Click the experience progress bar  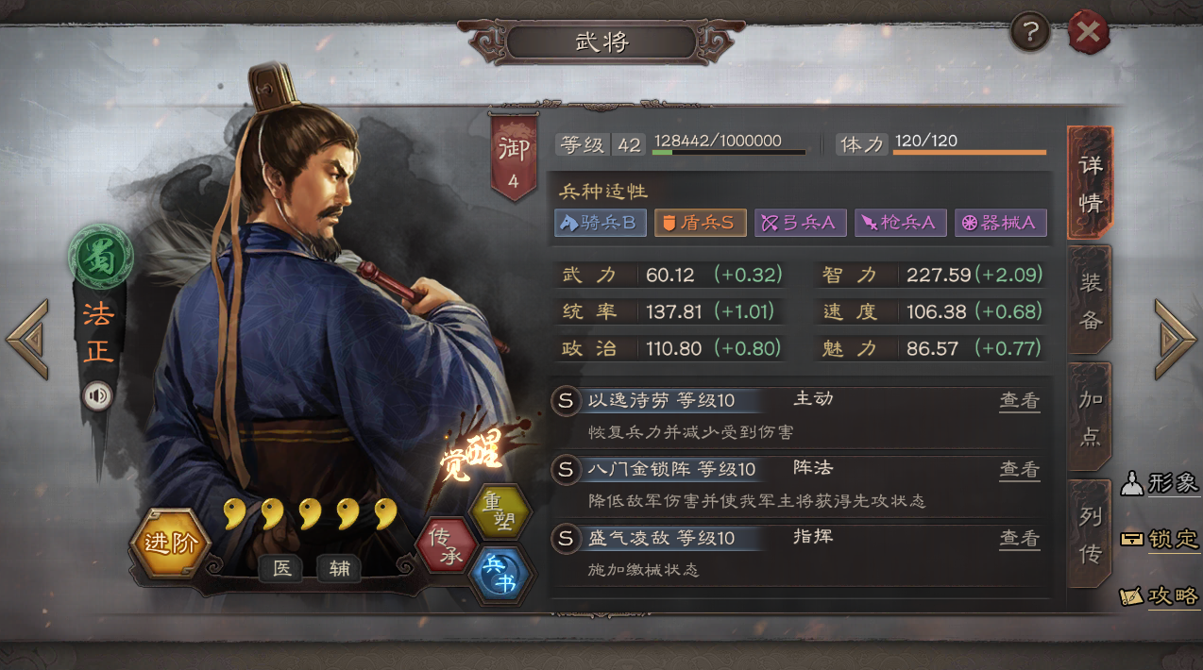(x=729, y=151)
